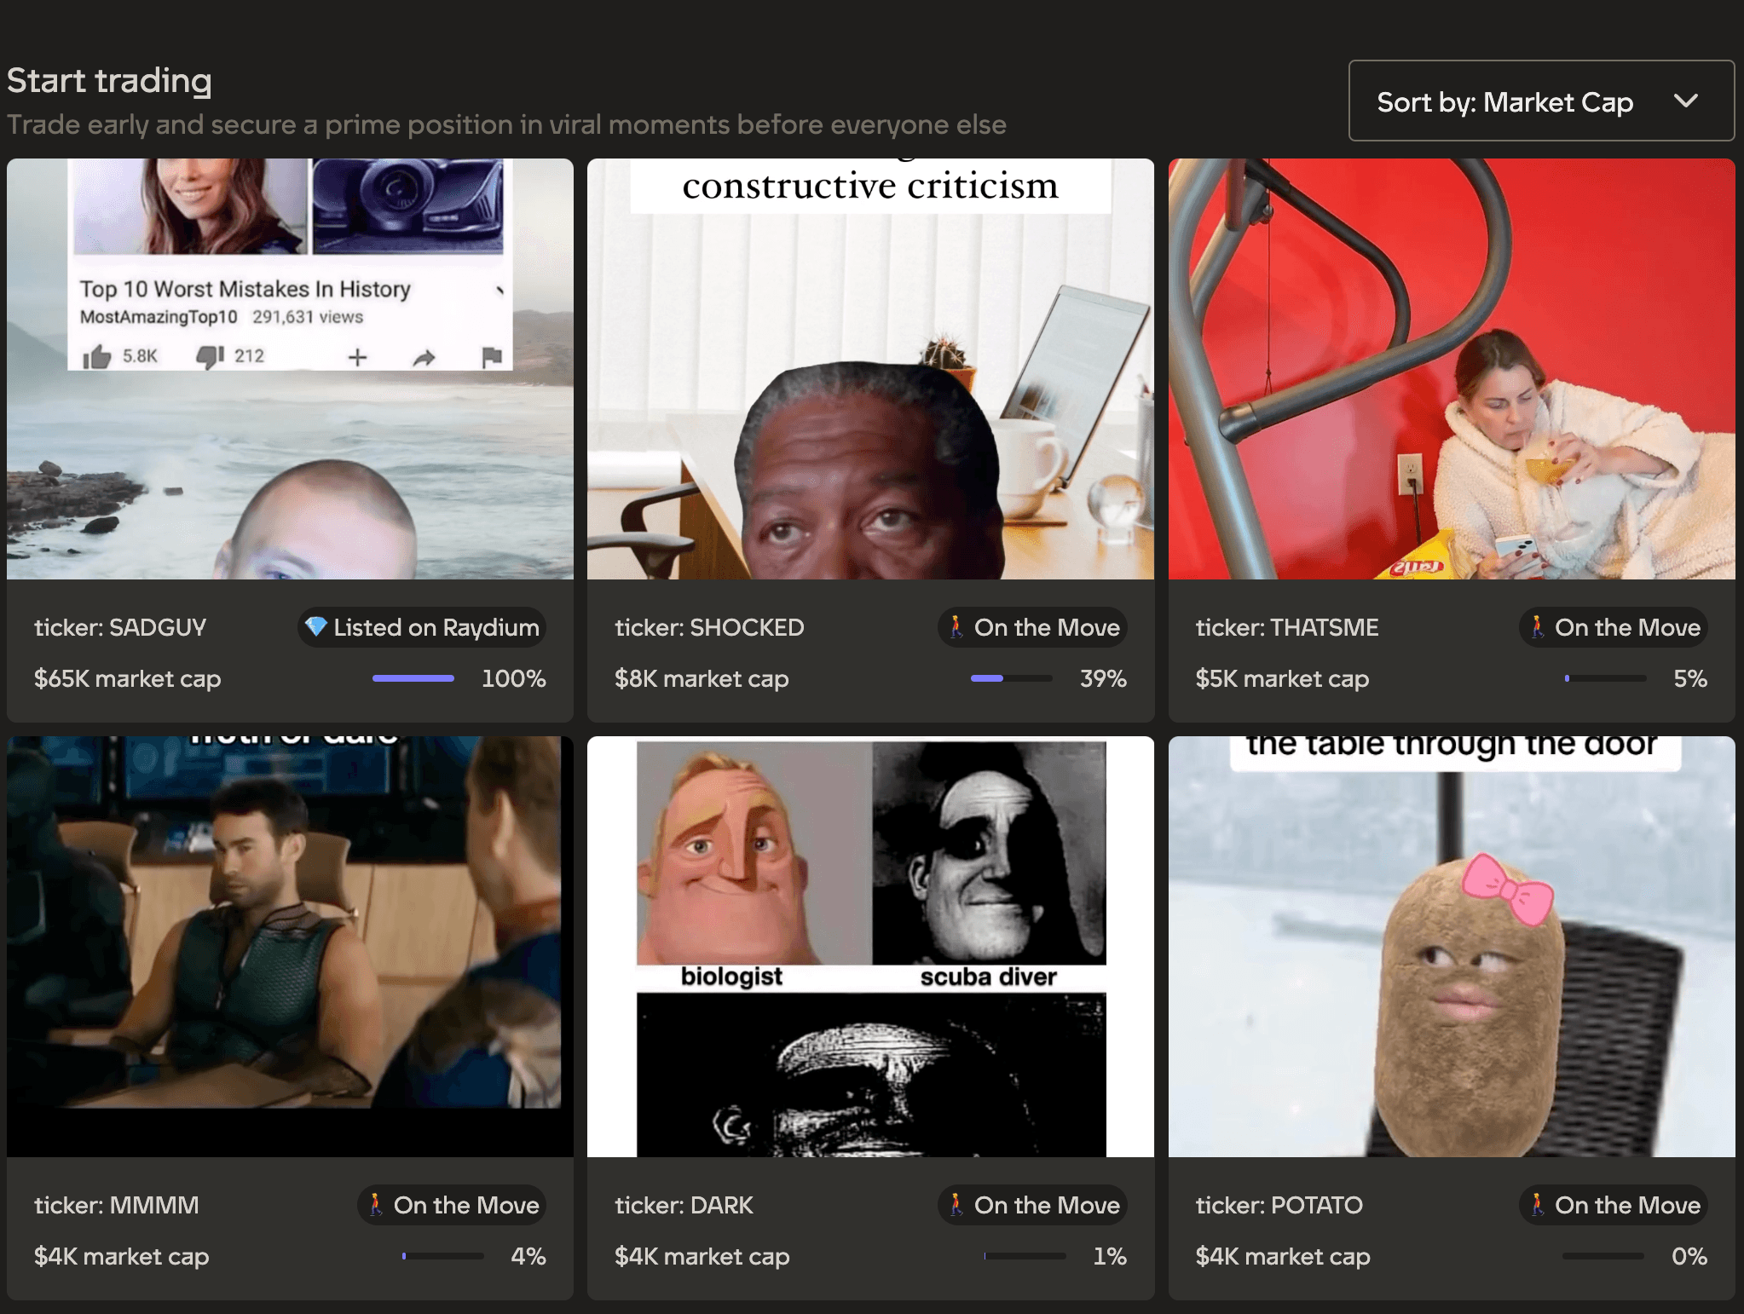
Task: Open the POTATO meme thumbnail
Action: click(x=1452, y=947)
